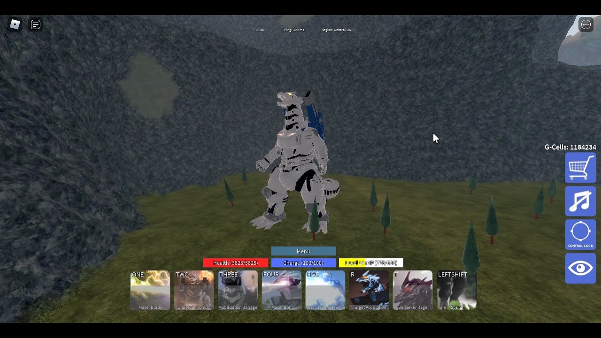Activate the Maser Bolt ability

[282, 290]
